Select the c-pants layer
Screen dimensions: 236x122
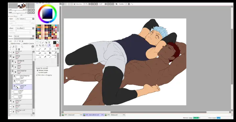[x=22, y=92]
